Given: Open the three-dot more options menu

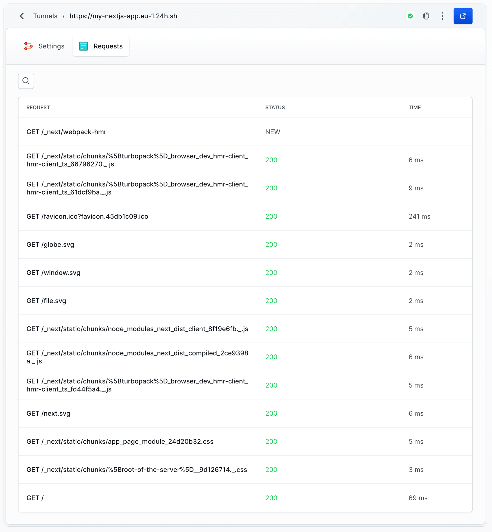Looking at the screenshot, I should click(x=442, y=16).
